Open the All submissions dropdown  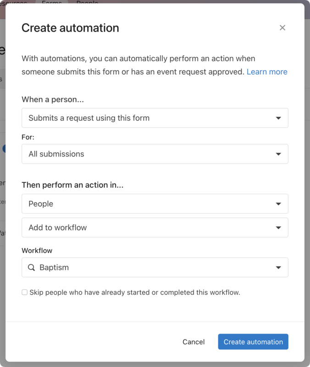(155, 154)
